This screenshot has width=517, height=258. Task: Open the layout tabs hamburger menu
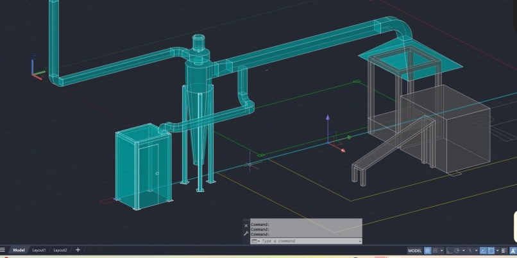(3, 250)
